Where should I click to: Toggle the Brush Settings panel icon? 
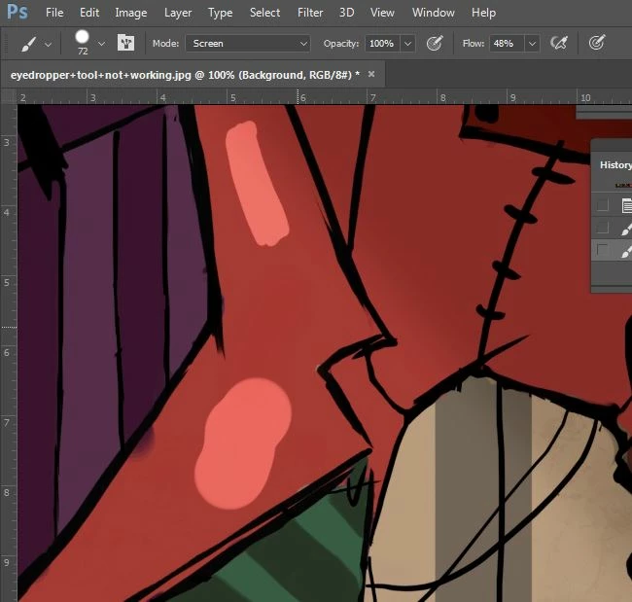point(125,43)
